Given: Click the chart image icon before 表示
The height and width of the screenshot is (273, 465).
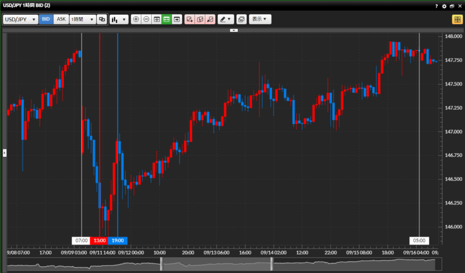Looking at the screenshot, I should (241, 19).
